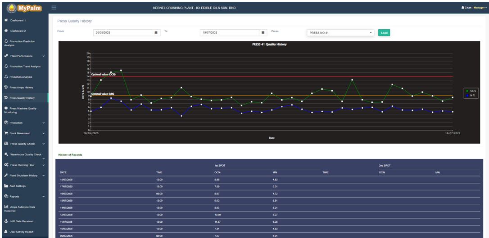Open Alert Settings from the sidebar
Image resolution: width=489 pixels, height=238 pixels.
coord(18,186)
